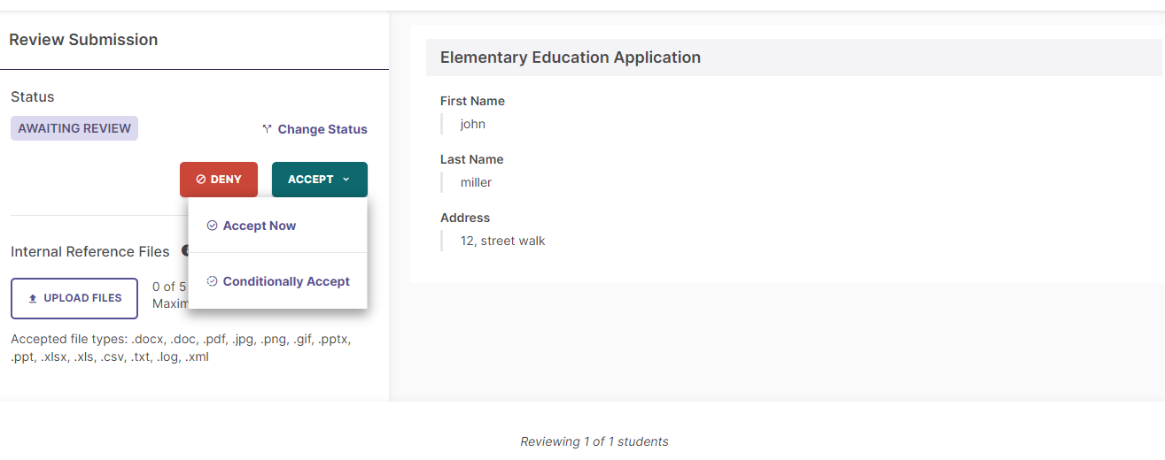Choose Conditionally Accept from the menu

click(x=277, y=281)
